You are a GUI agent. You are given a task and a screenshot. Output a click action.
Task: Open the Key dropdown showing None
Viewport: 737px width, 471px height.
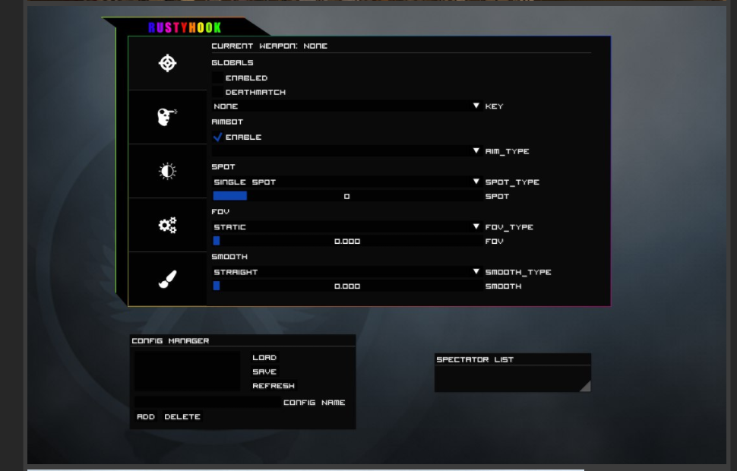click(347, 106)
